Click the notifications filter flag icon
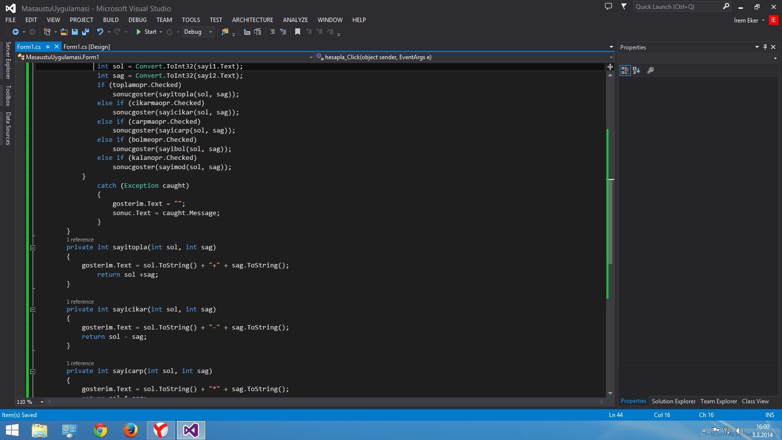 coord(624,6)
